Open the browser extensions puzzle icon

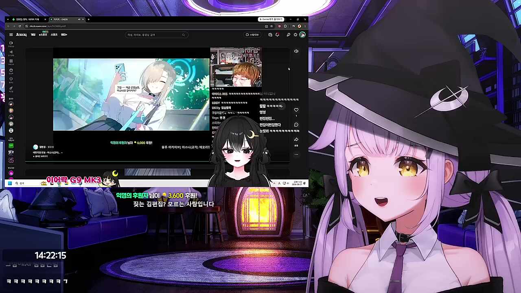coord(285,26)
